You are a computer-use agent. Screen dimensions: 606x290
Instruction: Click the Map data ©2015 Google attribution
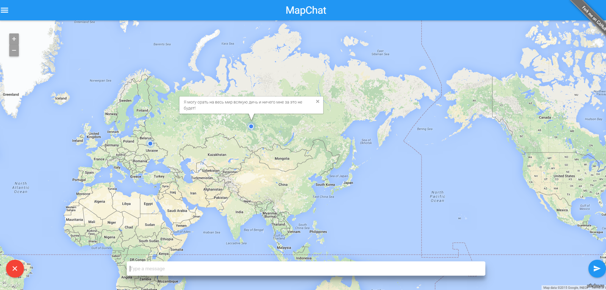pos(560,288)
